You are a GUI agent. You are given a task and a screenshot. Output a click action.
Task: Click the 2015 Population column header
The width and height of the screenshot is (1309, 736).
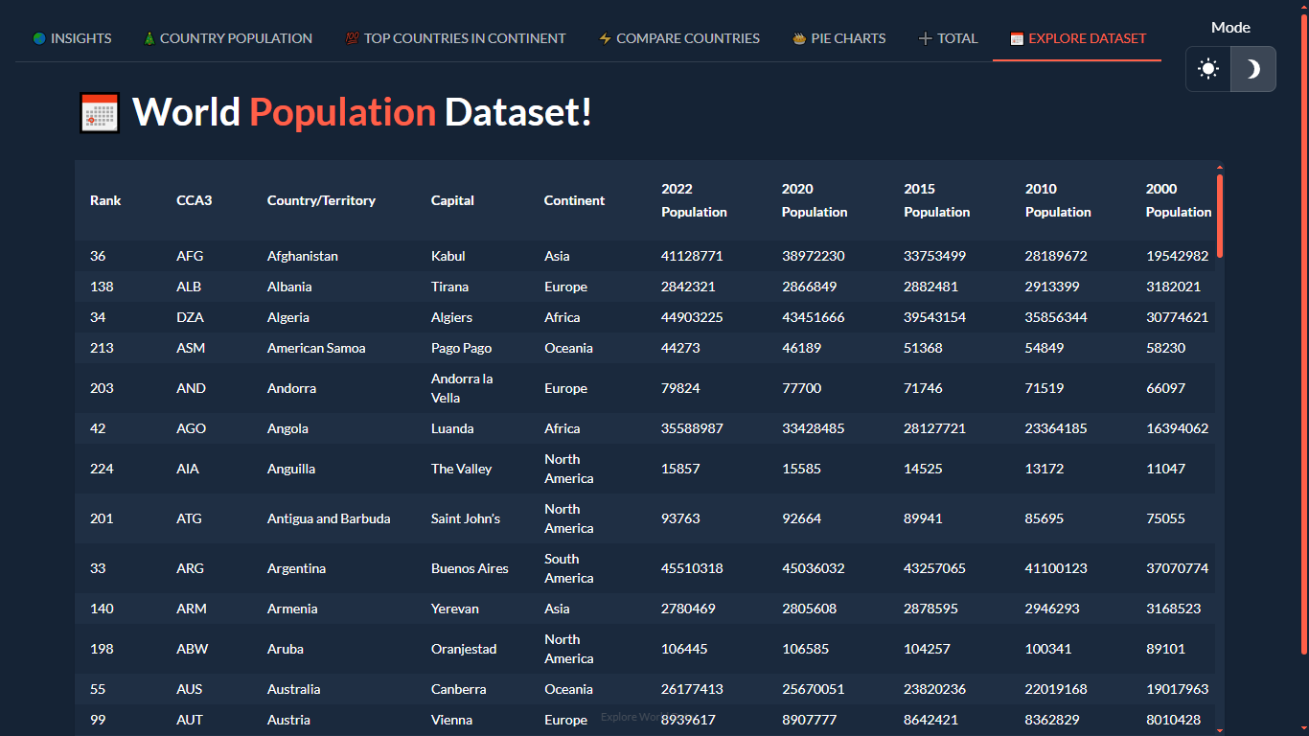click(936, 200)
